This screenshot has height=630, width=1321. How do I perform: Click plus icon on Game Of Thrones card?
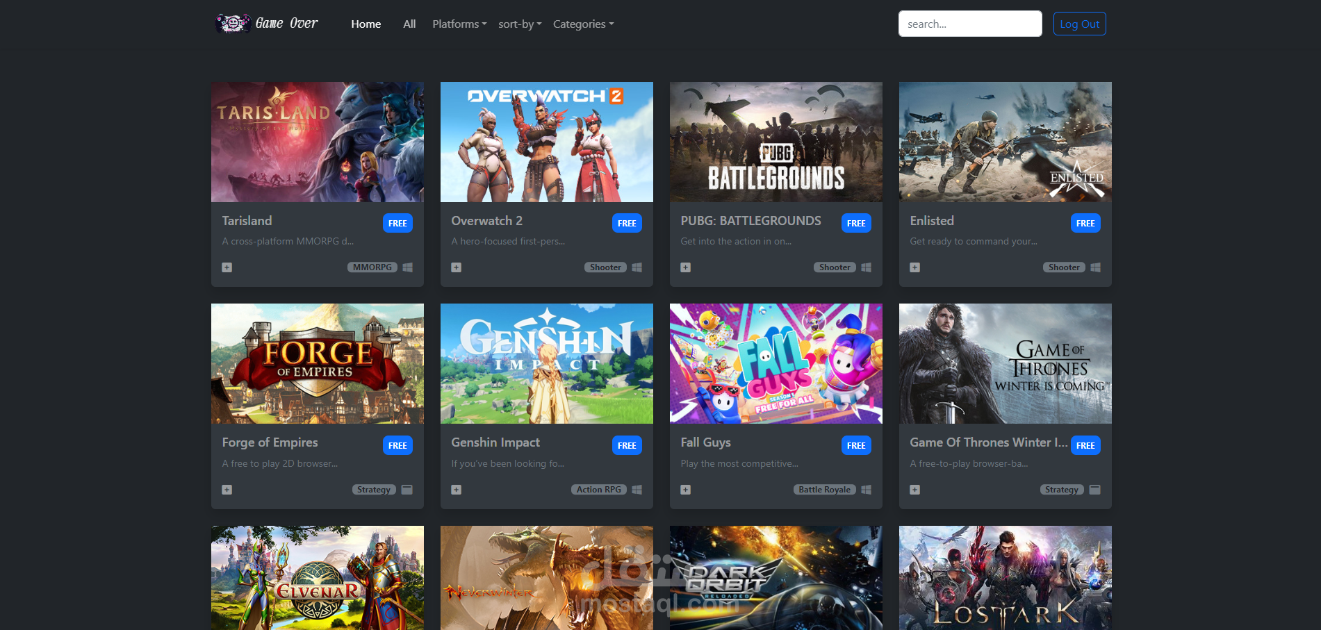[915, 490]
